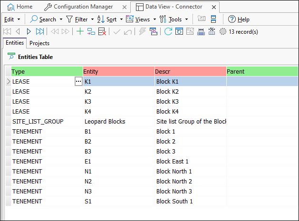
Task: Expand the Tools dropdown arrow
Action: pyautogui.click(x=186, y=19)
